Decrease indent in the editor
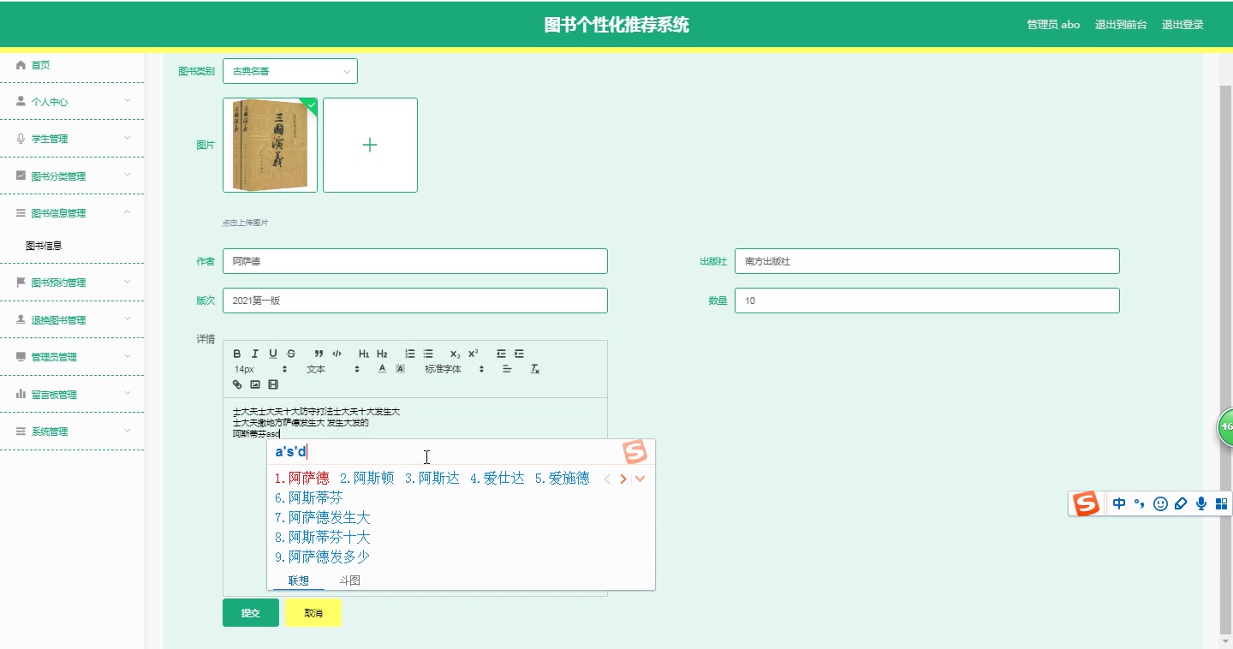This screenshot has width=1233, height=649. (501, 354)
